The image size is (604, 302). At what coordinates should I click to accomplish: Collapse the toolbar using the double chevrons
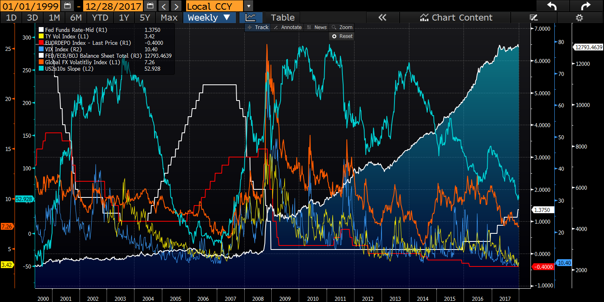click(x=382, y=18)
